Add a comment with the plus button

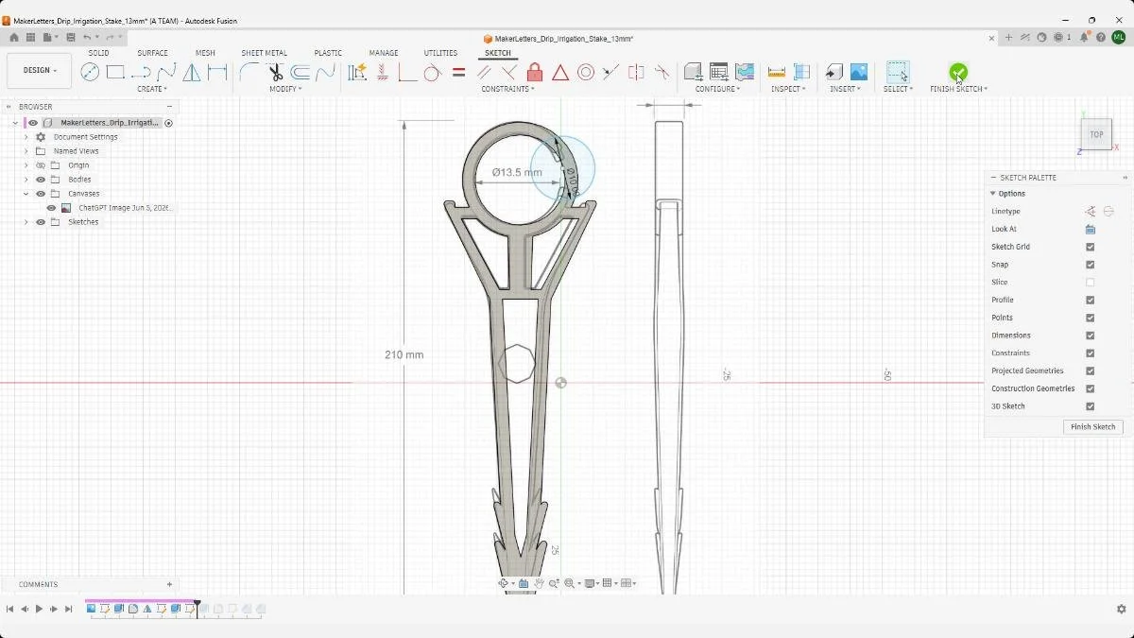tap(169, 584)
